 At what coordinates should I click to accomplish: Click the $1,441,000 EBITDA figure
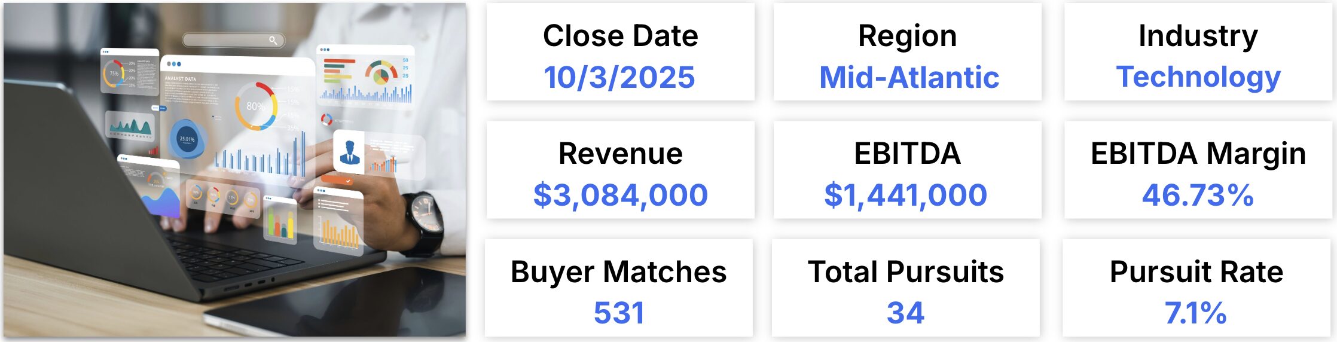point(905,195)
